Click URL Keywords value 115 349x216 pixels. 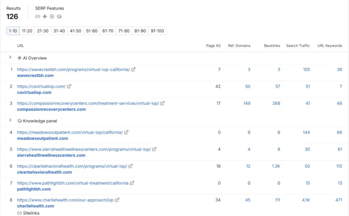[339, 166]
